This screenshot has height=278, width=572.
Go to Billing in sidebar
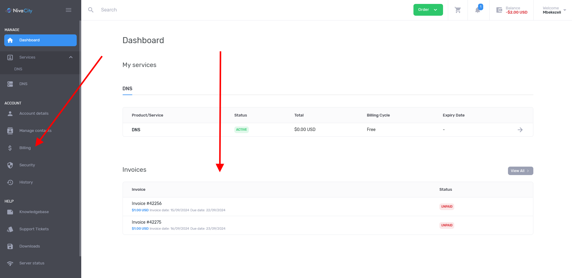tap(25, 148)
